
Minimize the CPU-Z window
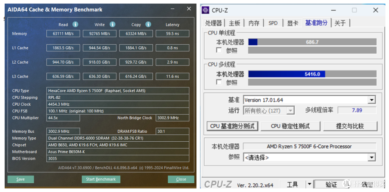coord(333,10)
